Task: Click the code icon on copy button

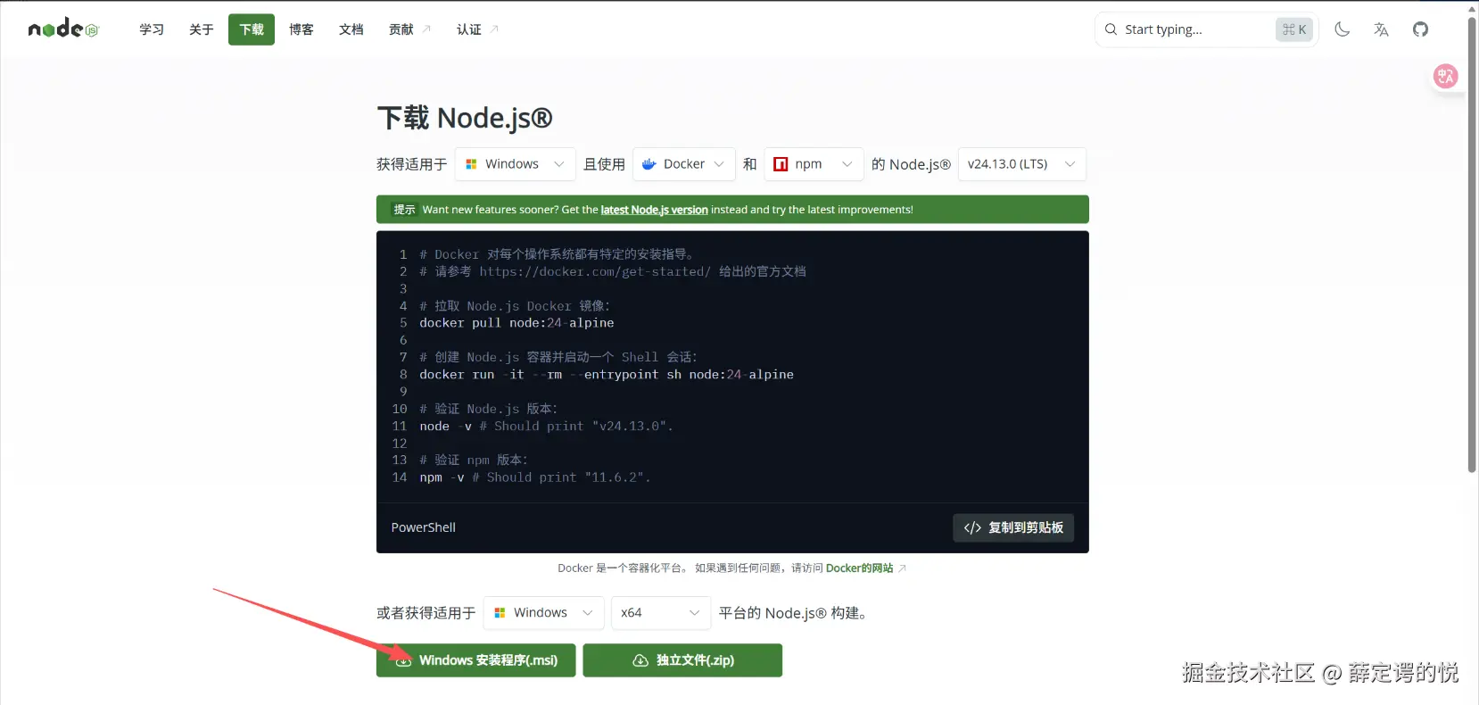Action: (972, 528)
